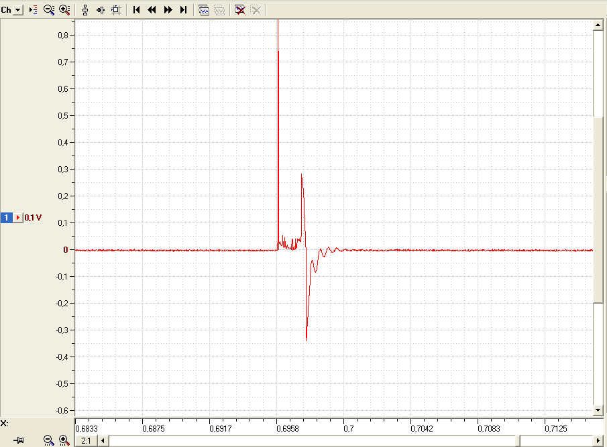
Task: Click the 0,6833 time axis label
Action: point(87,429)
